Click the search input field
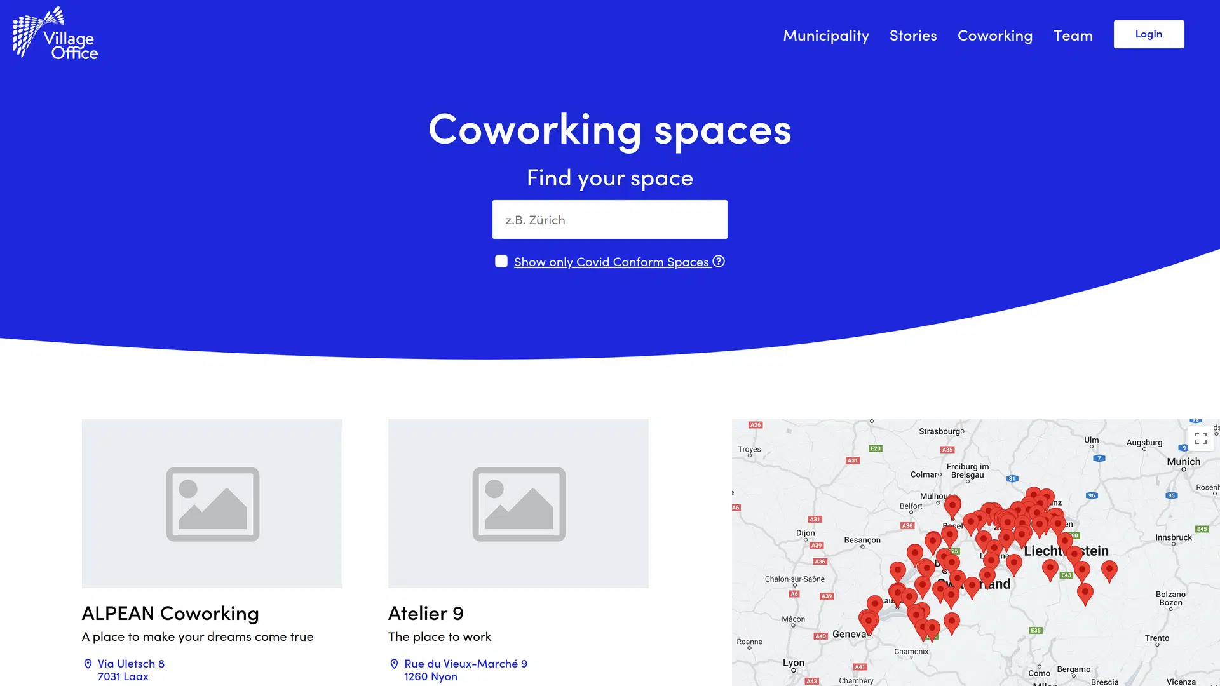The width and height of the screenshot is (1220, 686). coord(610,219)
